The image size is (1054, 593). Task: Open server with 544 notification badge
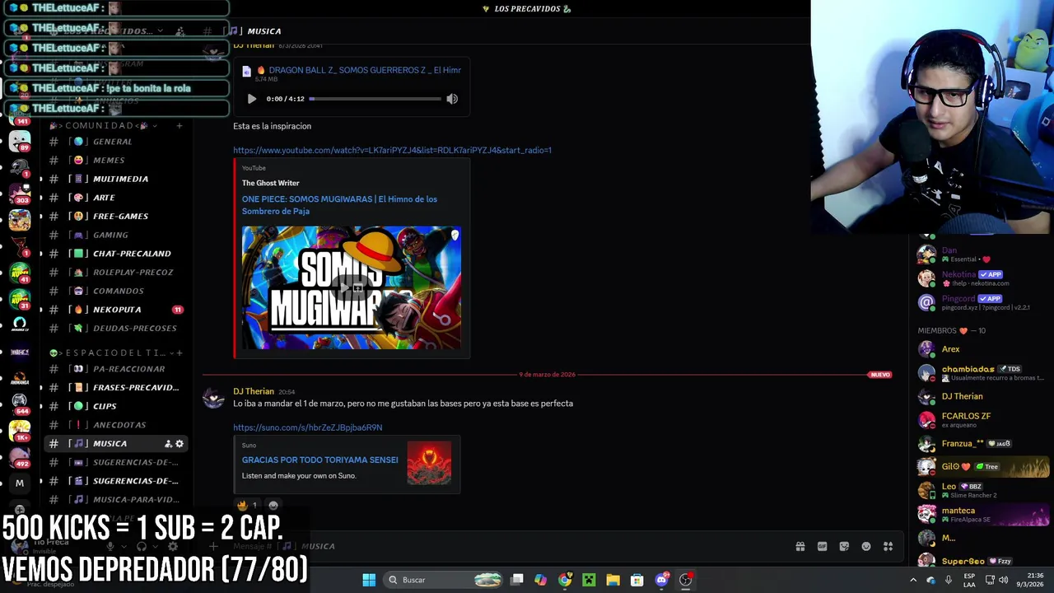pyautogui.click(x=20, y=403)
